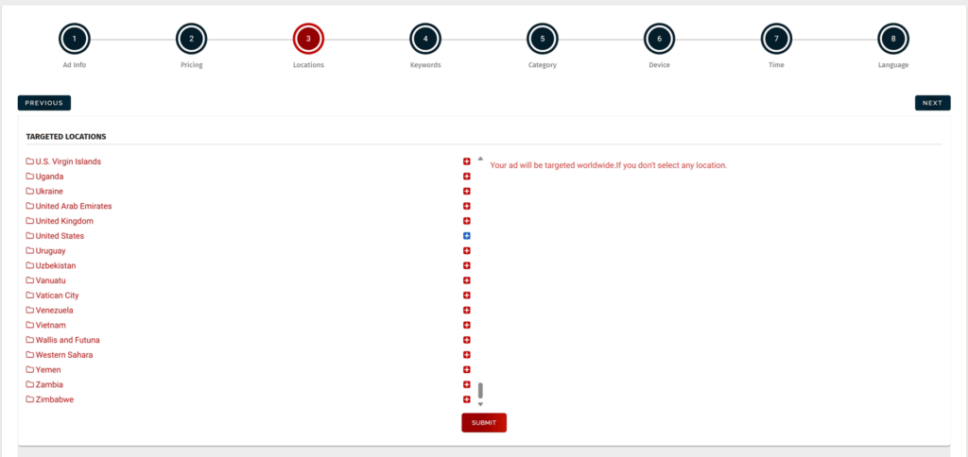Select Vatican City in location tree
Image resolution: width=968 pixels, height=457 pixels.
(x=57, y=296)
